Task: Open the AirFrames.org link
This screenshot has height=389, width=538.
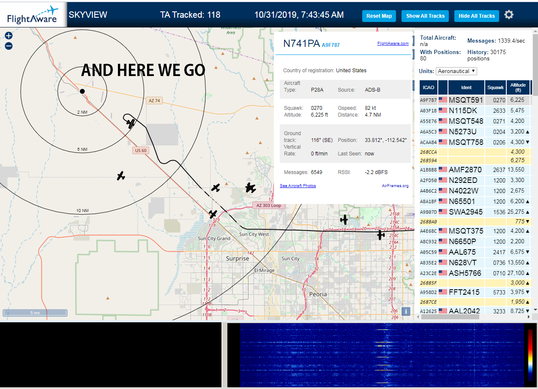Action: 395,186
